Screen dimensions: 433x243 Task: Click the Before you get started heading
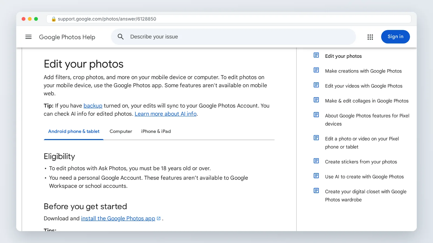85,207
